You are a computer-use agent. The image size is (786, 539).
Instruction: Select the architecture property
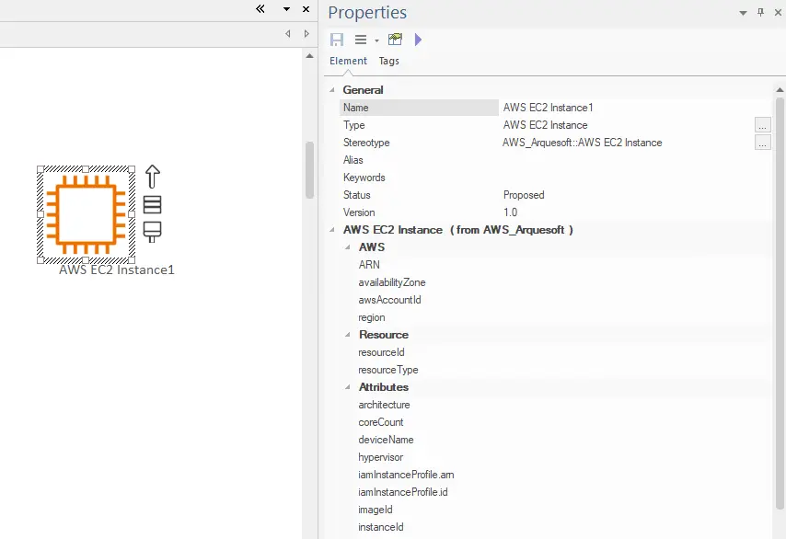384,405
